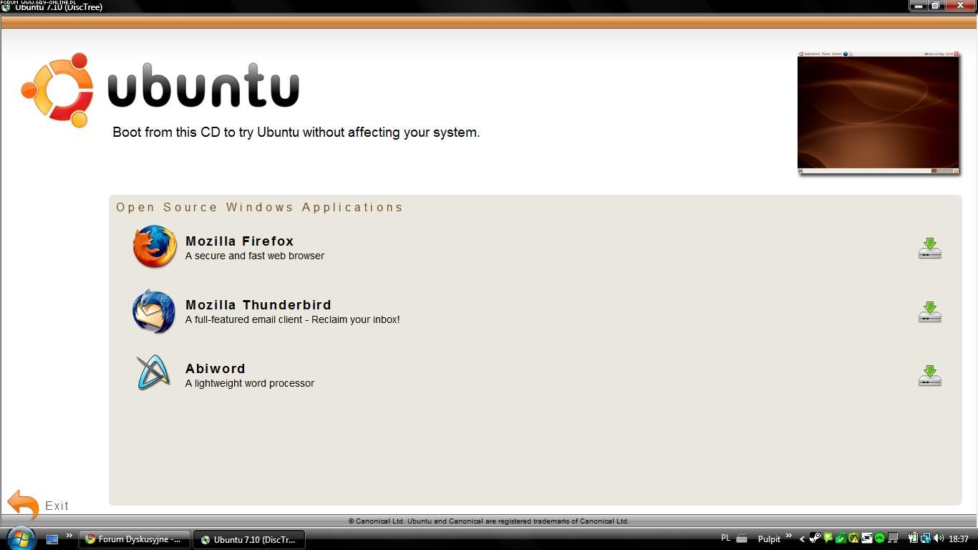Screen dimensions: 978x550
Task: Install Thunderbird using its download icon
Action: [x=929, y=312]
